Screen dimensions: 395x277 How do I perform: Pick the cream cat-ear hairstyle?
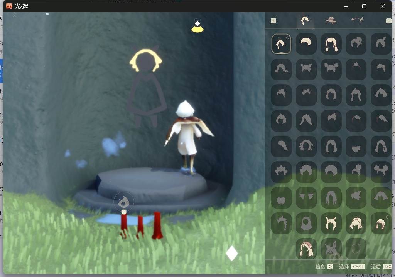pos(331,223)
